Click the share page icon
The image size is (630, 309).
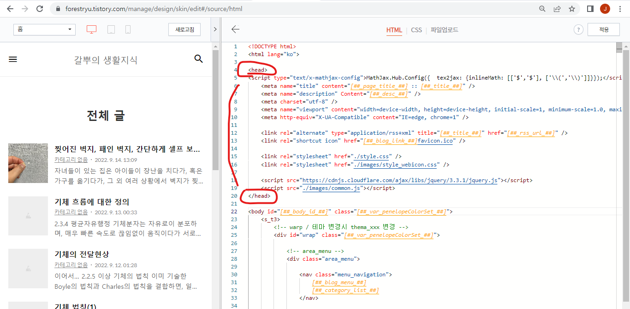(557, 9)
